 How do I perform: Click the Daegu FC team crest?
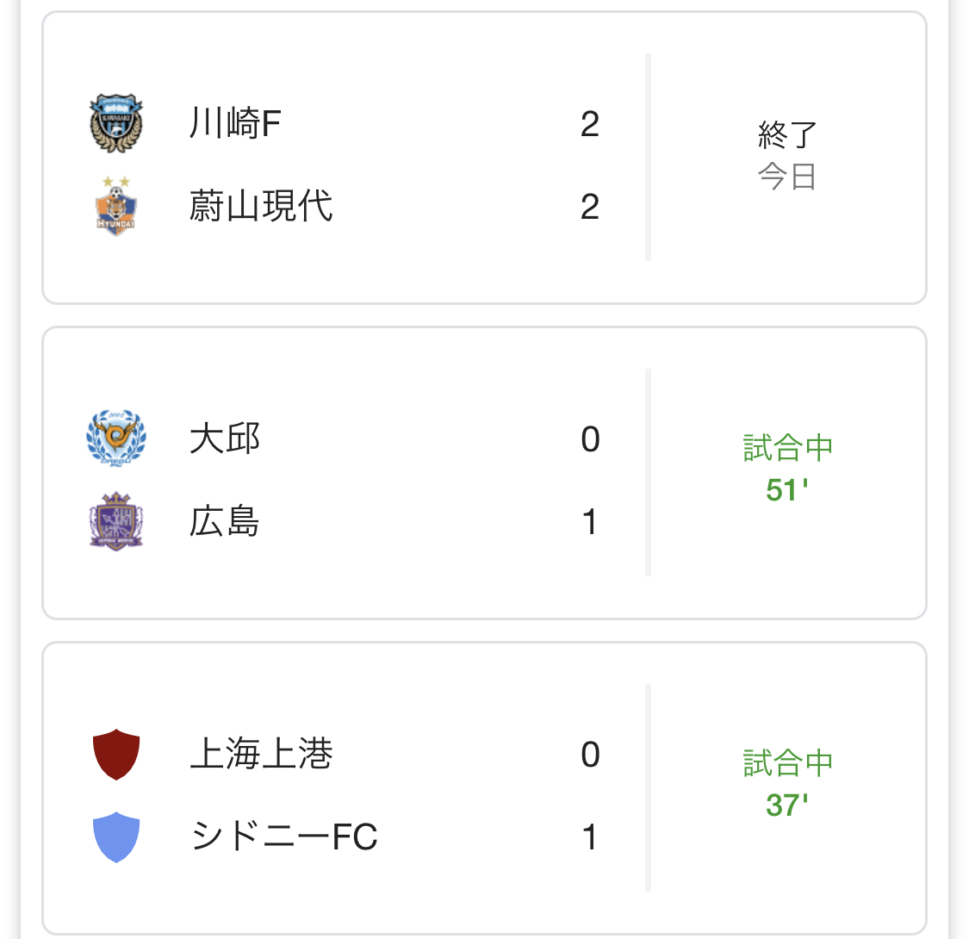pyautogui.click(x=116, y=438)
